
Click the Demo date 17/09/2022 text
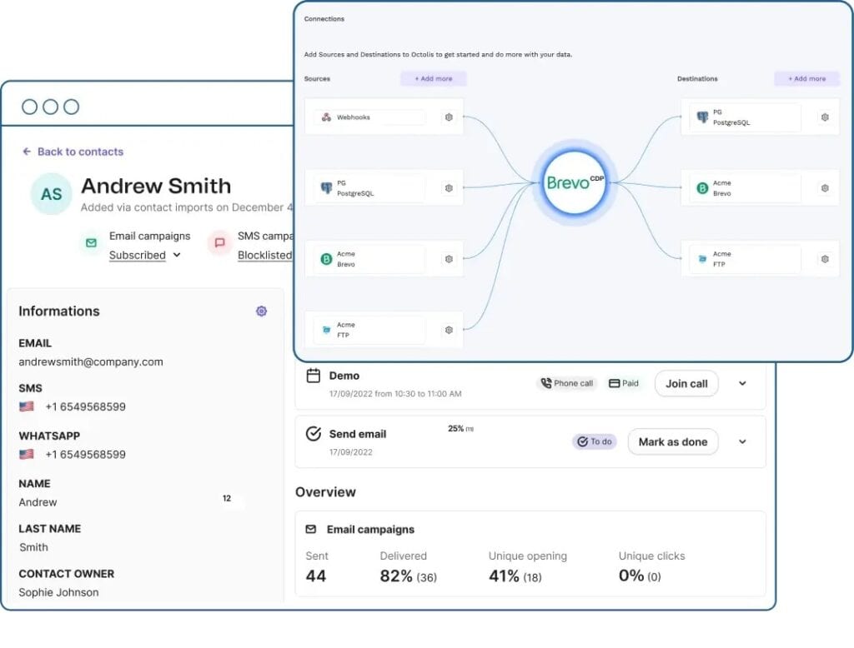click(395, 394)
